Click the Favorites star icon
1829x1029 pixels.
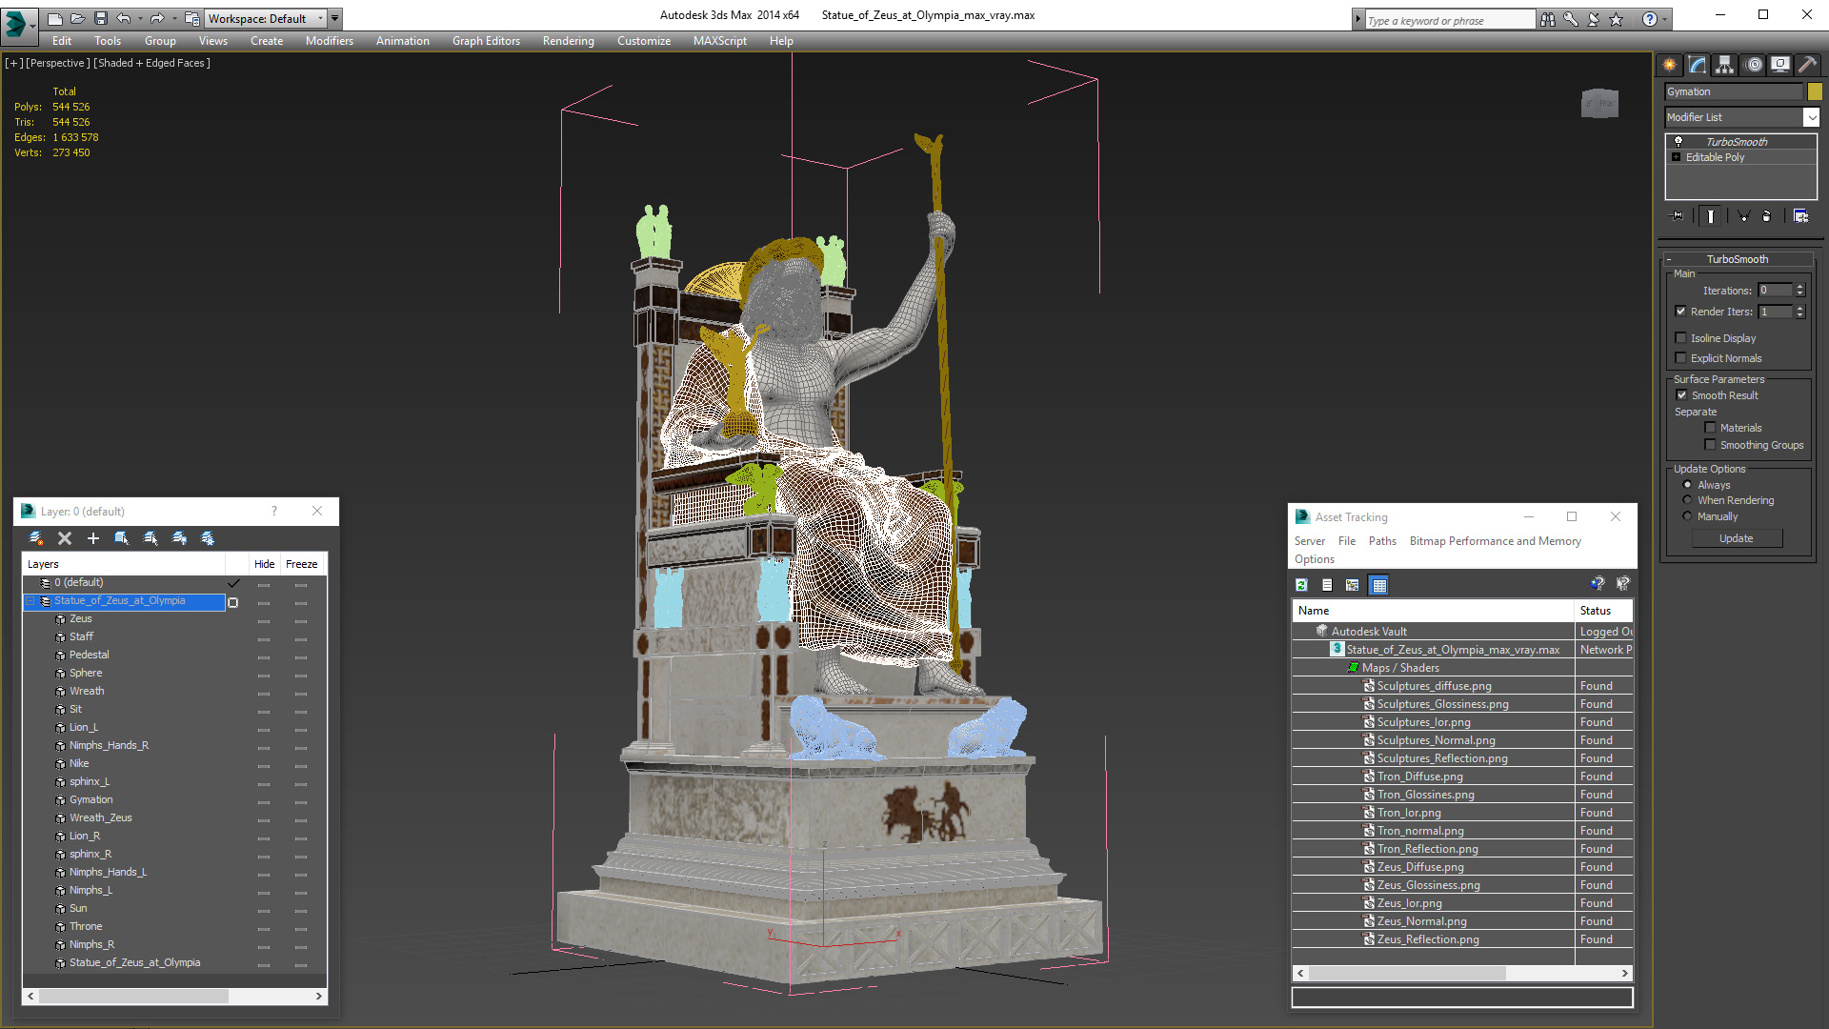click(1617, 19)
